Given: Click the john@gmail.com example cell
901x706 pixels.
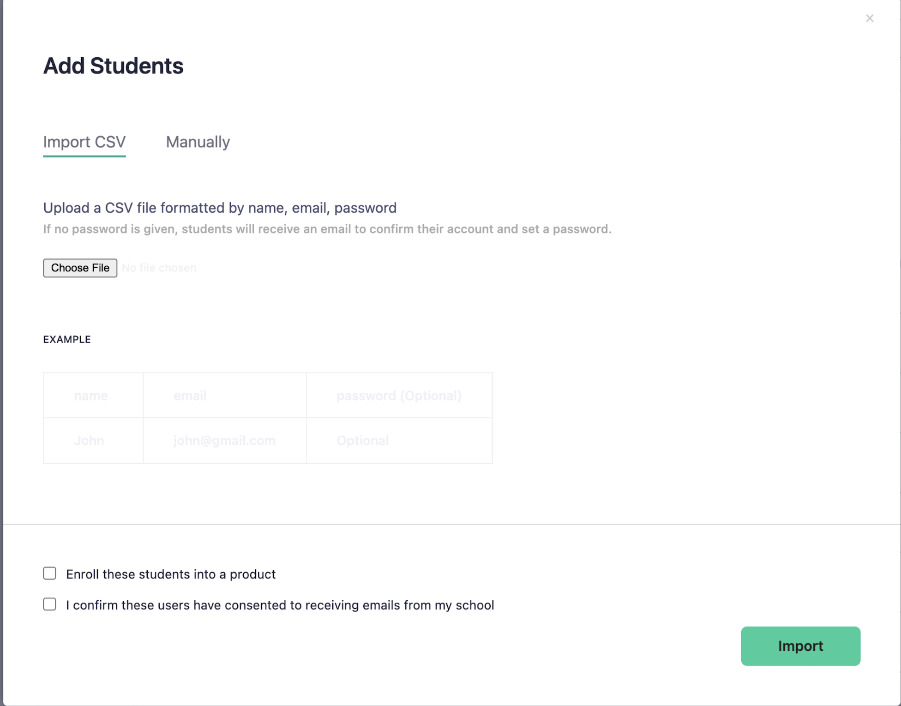Looking at the screenshot, I should coord(224,441).
